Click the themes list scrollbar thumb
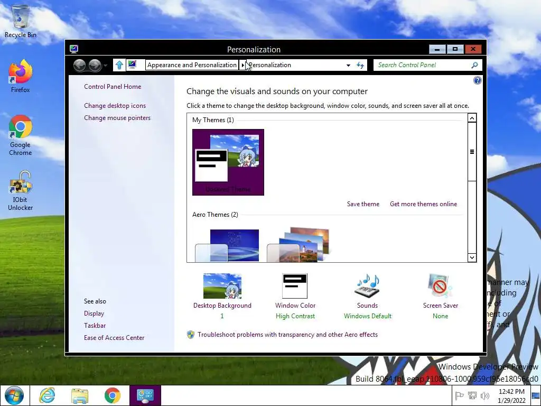This screenshot has width=541, height=406. pyautogui.click(x=472, y=152)
